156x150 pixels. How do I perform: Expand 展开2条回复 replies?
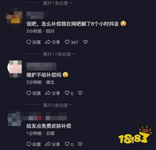tap(58, 105)
